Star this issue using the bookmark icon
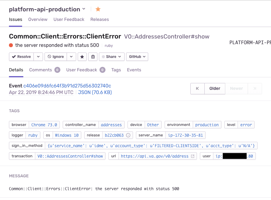Viewport: 271px width, 200px height. click(x=82, y=57)
